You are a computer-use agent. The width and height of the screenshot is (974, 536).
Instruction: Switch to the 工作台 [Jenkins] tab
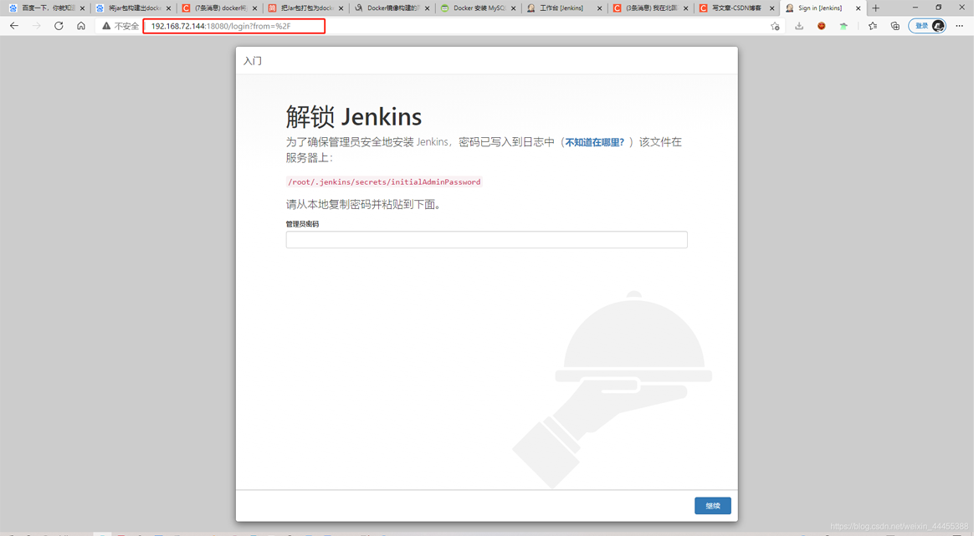[561, 8]
